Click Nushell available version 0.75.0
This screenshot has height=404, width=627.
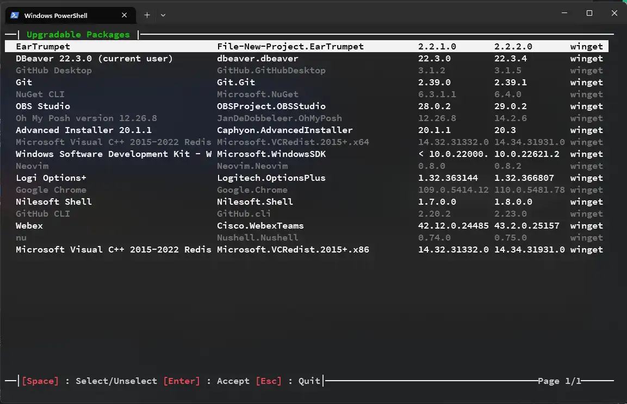click(x=510, y=237)
